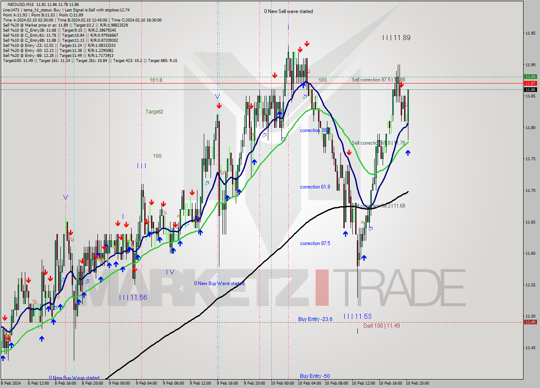
Task: Click the 11.45 price axis label
Action: [x=530, y=348]
